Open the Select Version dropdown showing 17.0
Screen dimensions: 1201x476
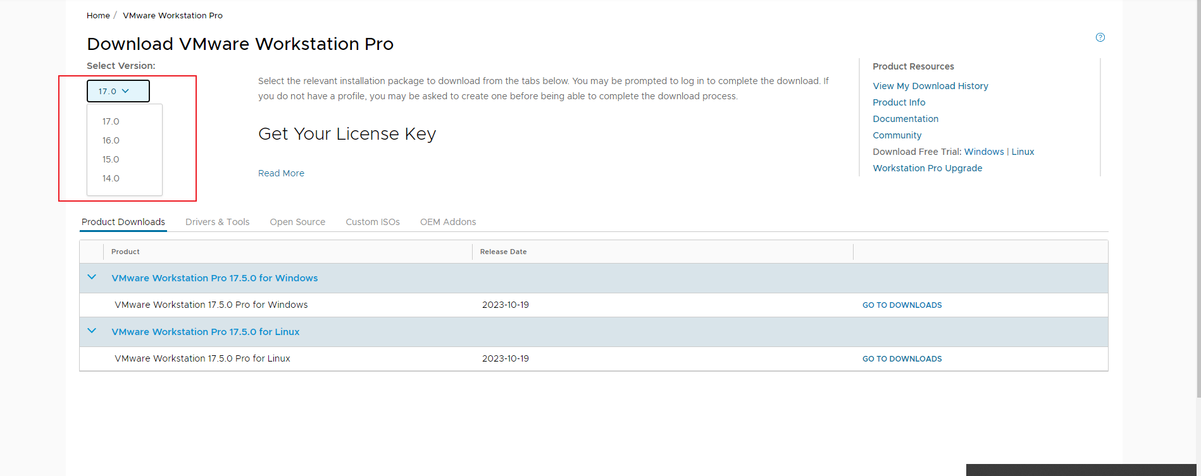coord(118,91)
